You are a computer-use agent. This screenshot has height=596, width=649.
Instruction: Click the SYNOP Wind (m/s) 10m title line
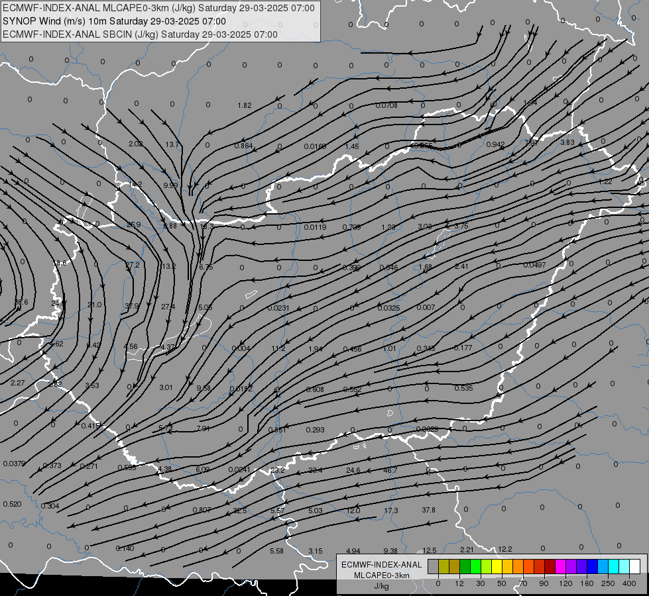(114, 21)
